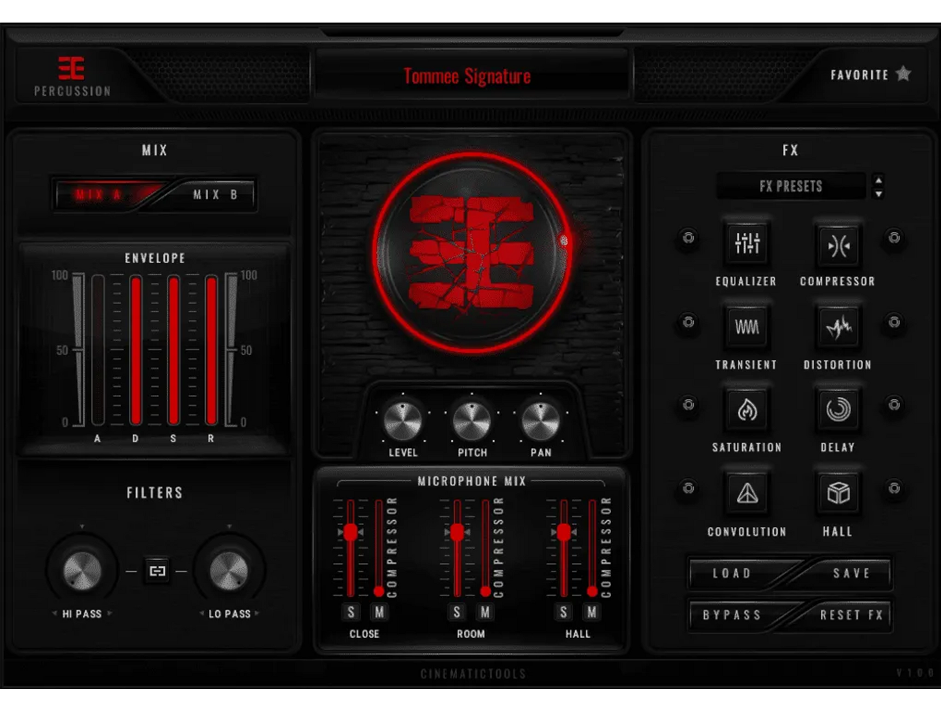Solo the Close microphone

coord(351,612)
